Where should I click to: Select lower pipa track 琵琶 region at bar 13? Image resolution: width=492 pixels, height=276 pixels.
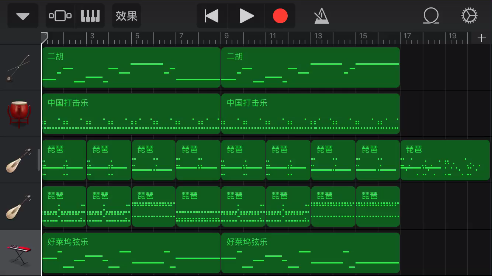tap(333, 206)
